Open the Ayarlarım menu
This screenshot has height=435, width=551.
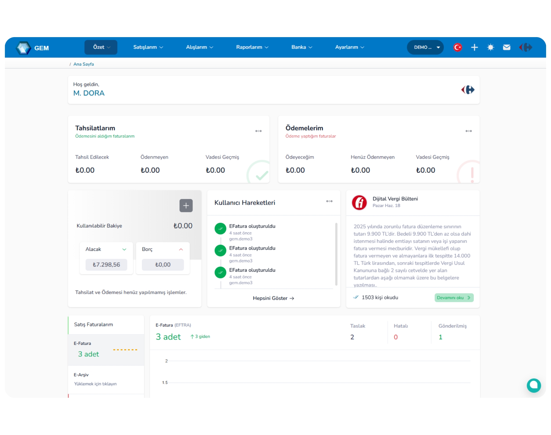coord(350,47)
